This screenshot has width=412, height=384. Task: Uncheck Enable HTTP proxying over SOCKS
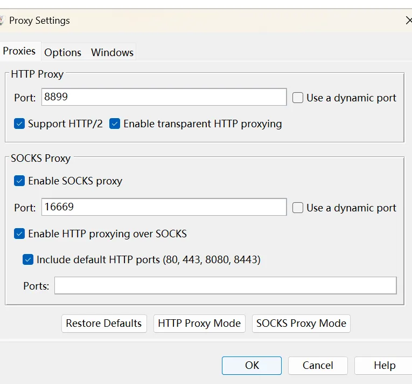click(x=19, y=234)
